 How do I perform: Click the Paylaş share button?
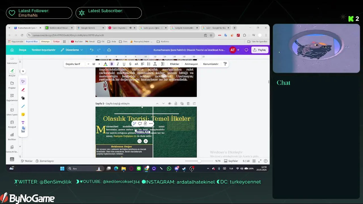[259, 50]
